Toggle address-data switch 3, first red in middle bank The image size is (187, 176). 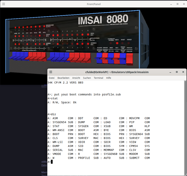click(71, 57)
